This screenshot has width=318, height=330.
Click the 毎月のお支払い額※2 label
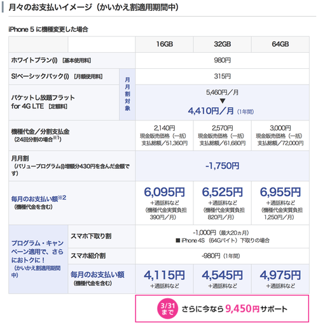click(x=39, y=199)
